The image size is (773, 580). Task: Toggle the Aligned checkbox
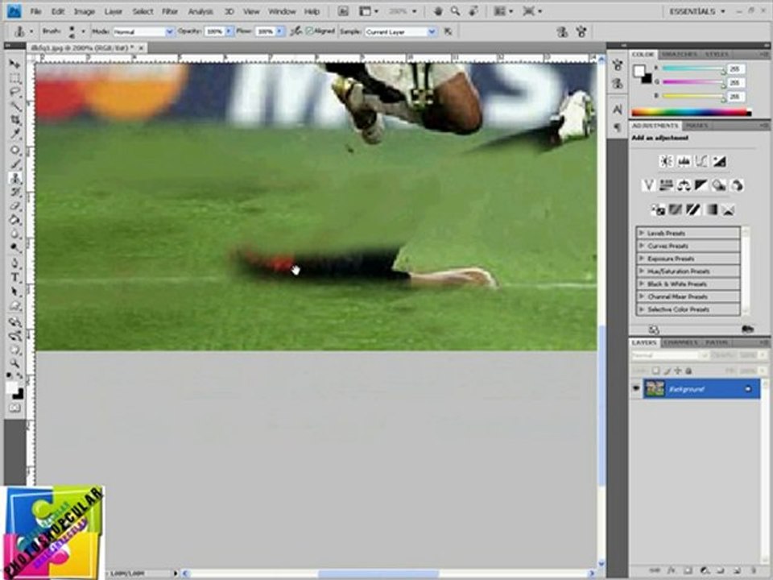tap(309, 31)
